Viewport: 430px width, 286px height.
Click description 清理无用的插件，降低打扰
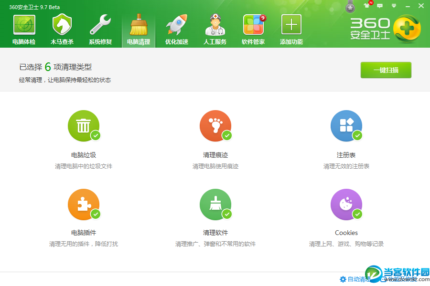pos(84,244)
